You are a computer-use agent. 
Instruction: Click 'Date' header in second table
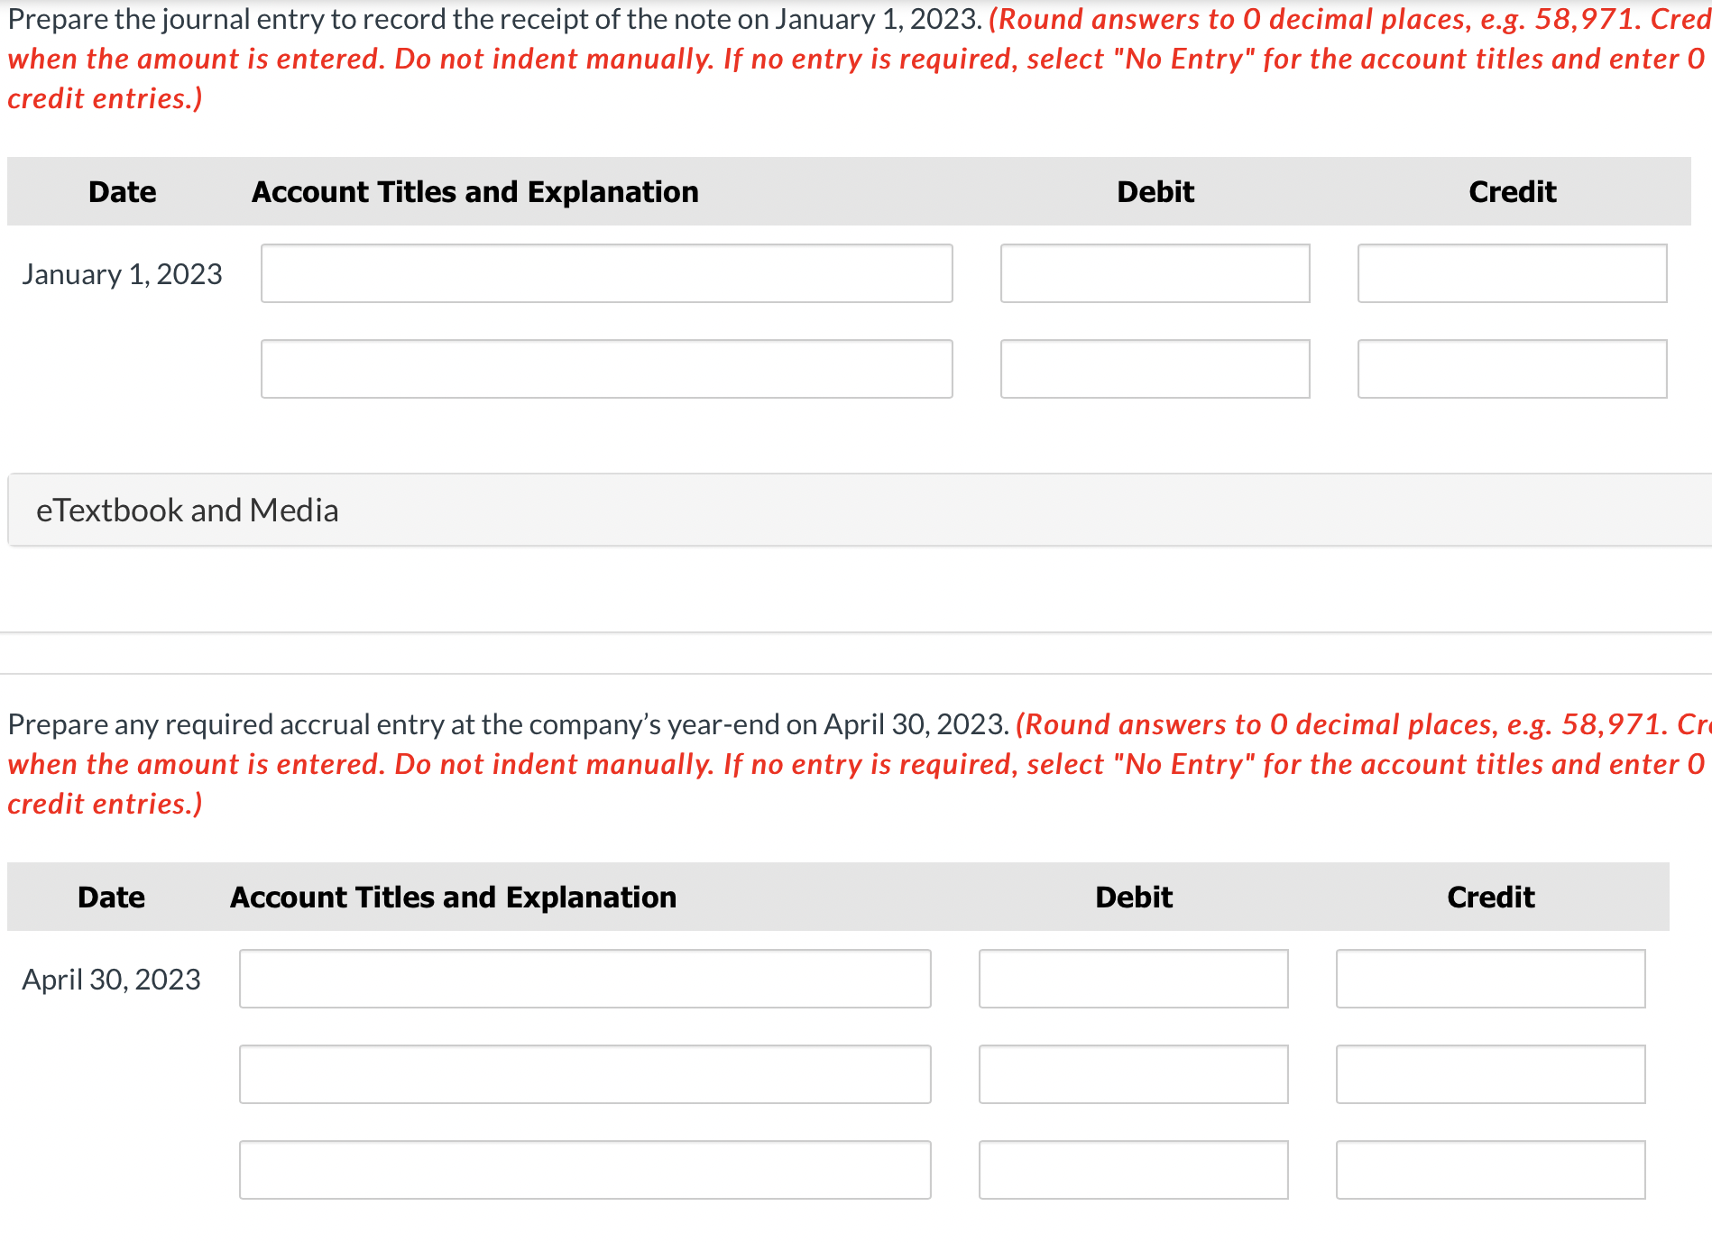pos(112,898)
